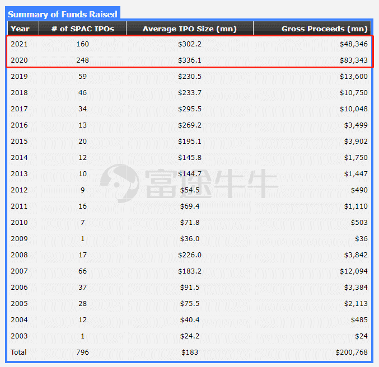Select the year cell '2009'
The image size is (379, 367).
pyautogui.click(x=19, y=238)
